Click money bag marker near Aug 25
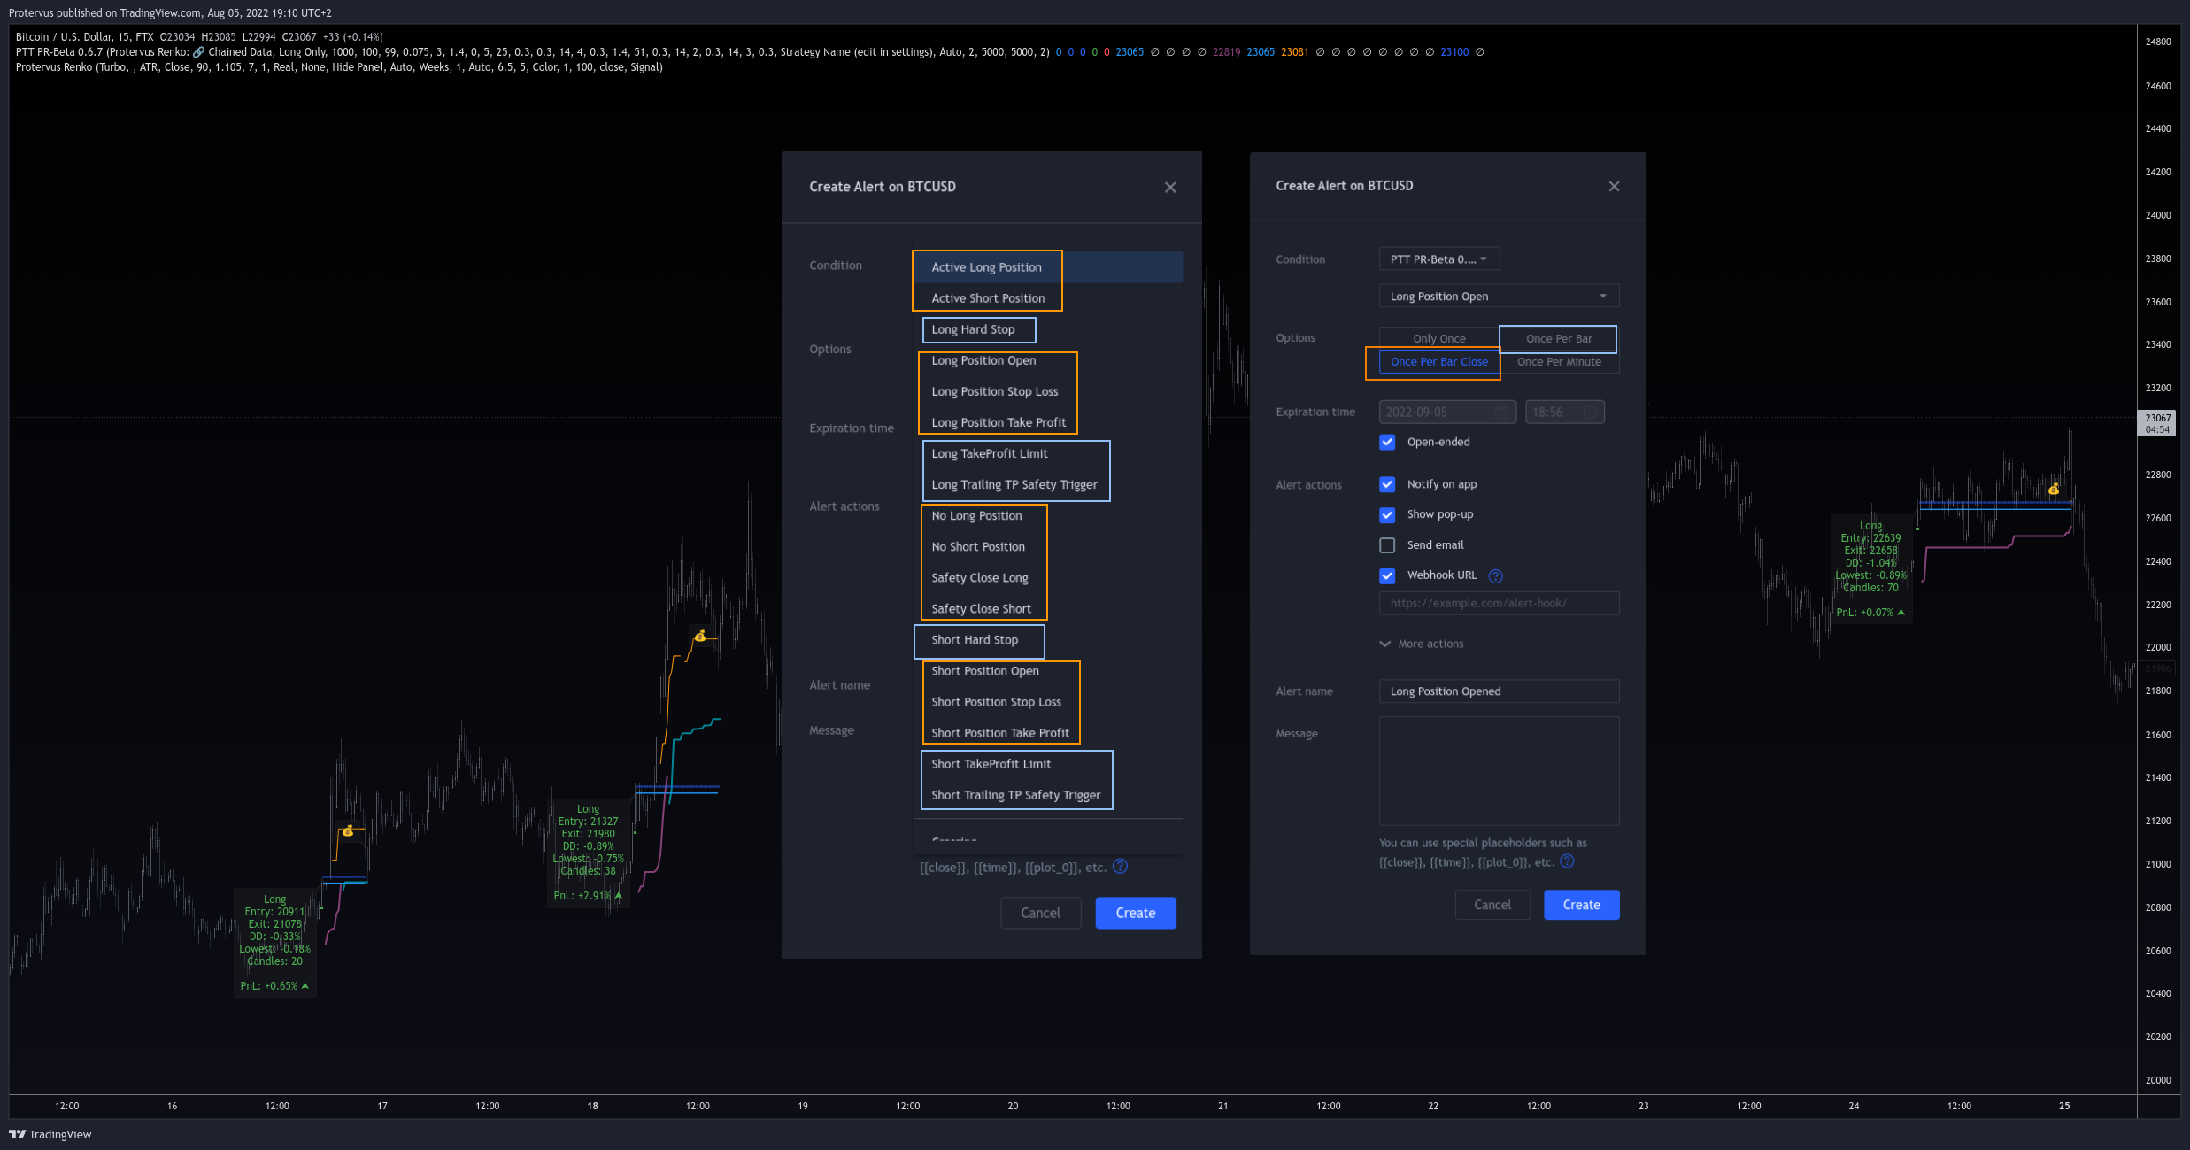2190x1150 pixels. pos(2054,489)
